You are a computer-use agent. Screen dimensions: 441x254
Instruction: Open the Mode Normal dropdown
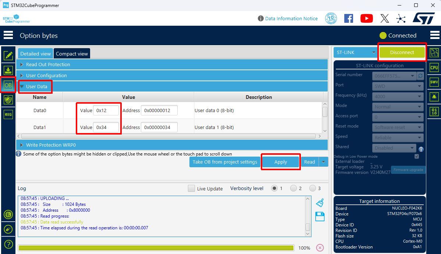[398, 107]
